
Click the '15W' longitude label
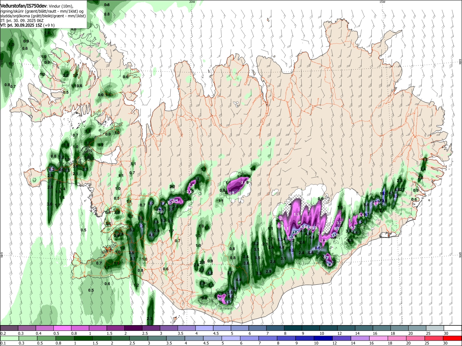pyautogui.click(x=382, y=2)
